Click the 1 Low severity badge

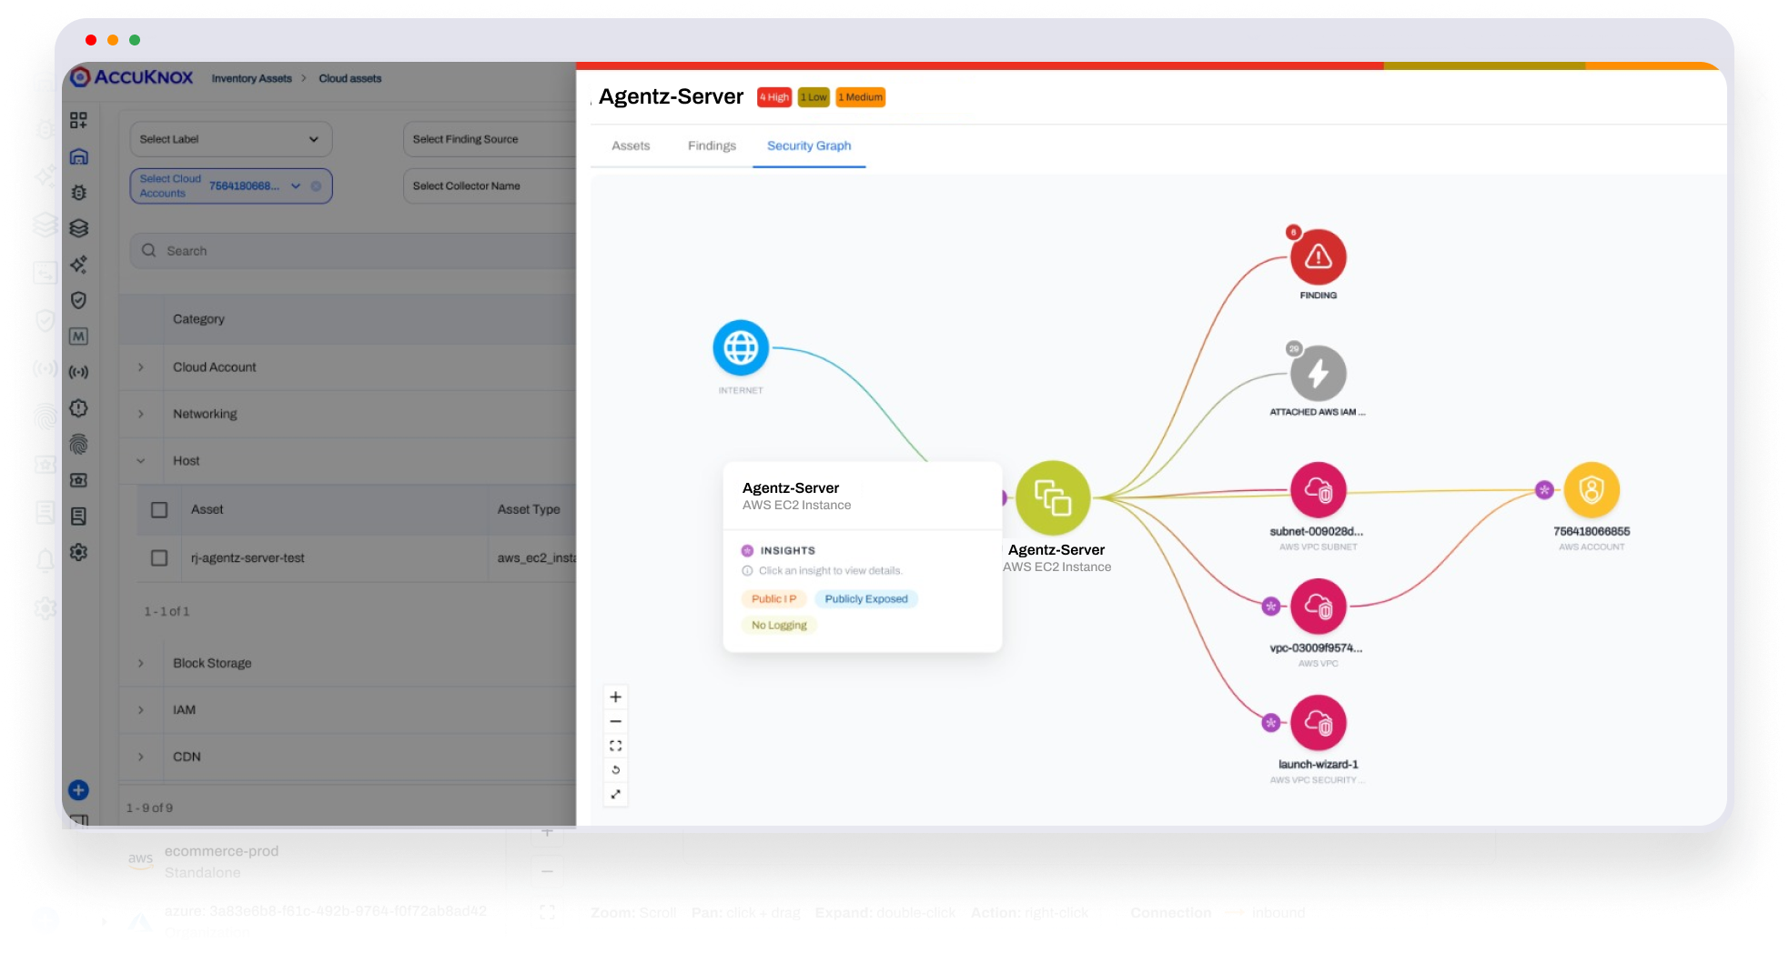coord(814,97)
